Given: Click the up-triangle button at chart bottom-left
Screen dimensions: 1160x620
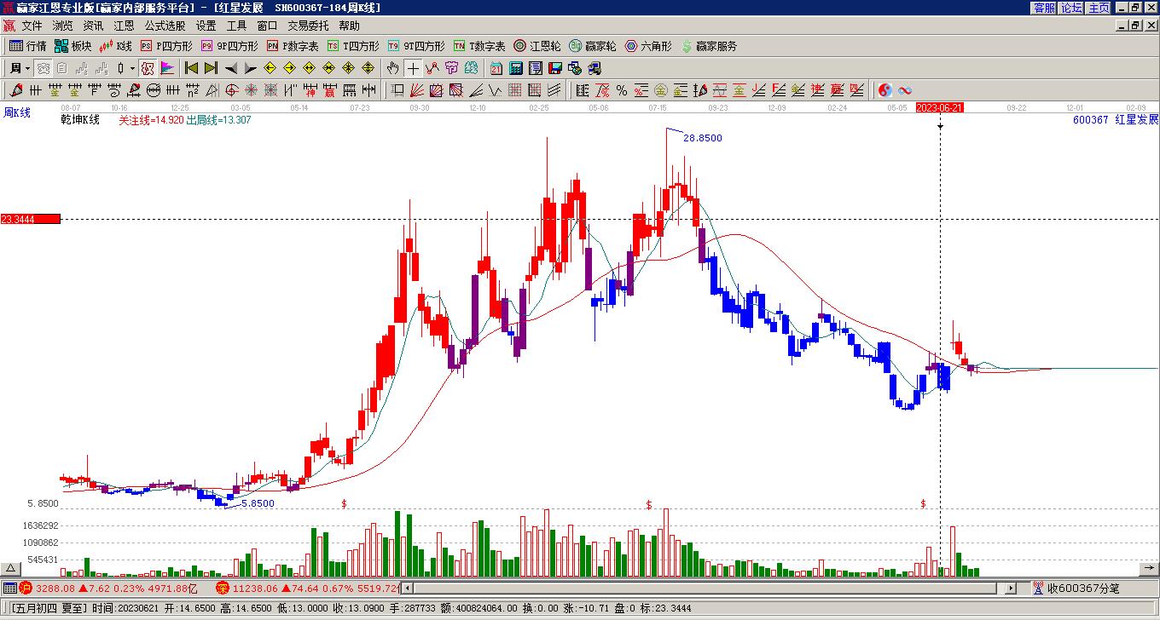Looking at the screenshot, I should coord(11,568).
